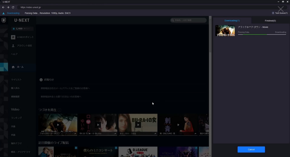Select the Video section heading
The height and width of the screenshot is (157, 290).
click(x=15, y=109)
